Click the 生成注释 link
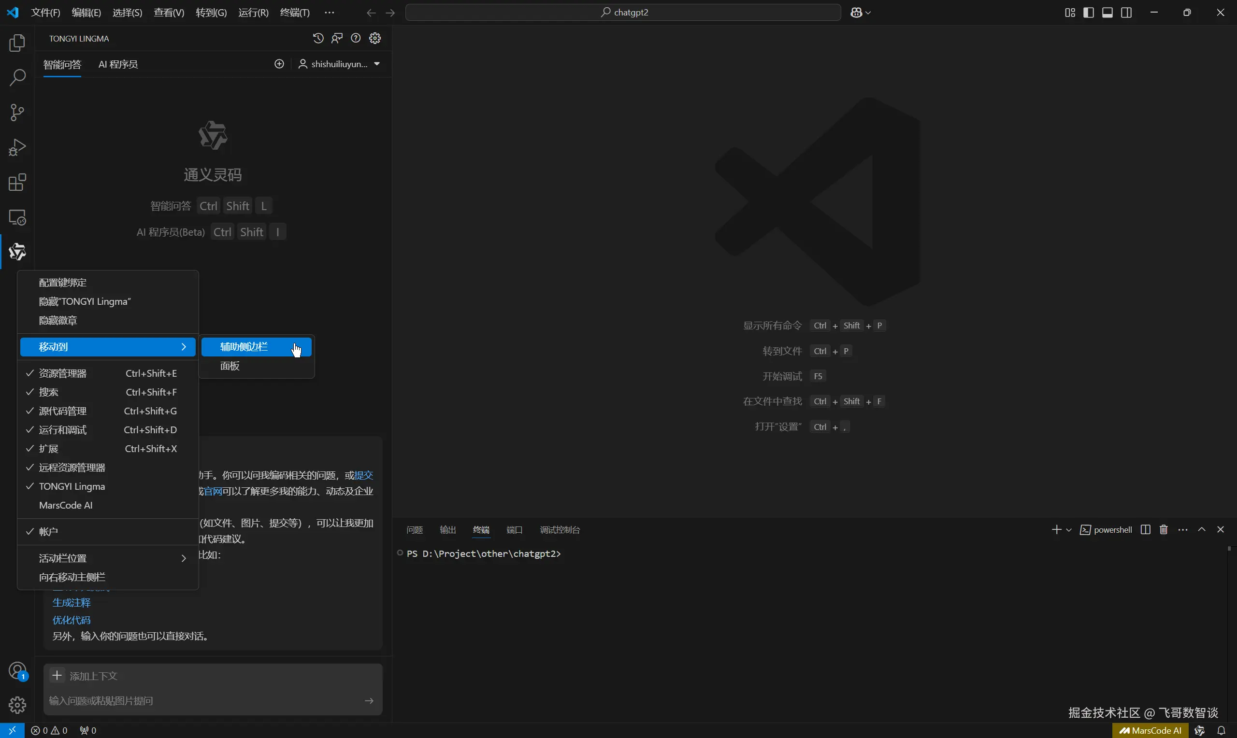The image size is (1237, 738). [72, 603]
